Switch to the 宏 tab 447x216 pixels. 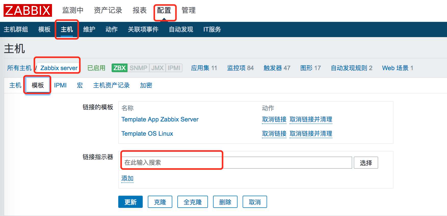click(80, 85)
